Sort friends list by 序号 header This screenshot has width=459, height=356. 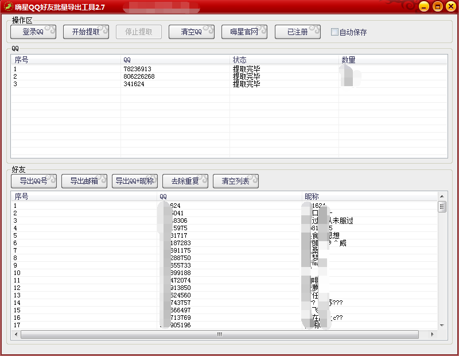point(84,196)
